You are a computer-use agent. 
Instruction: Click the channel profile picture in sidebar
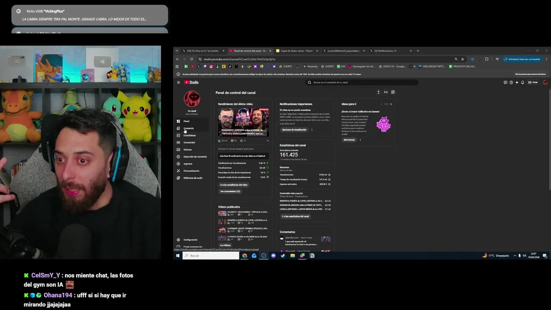coord(192,99)
